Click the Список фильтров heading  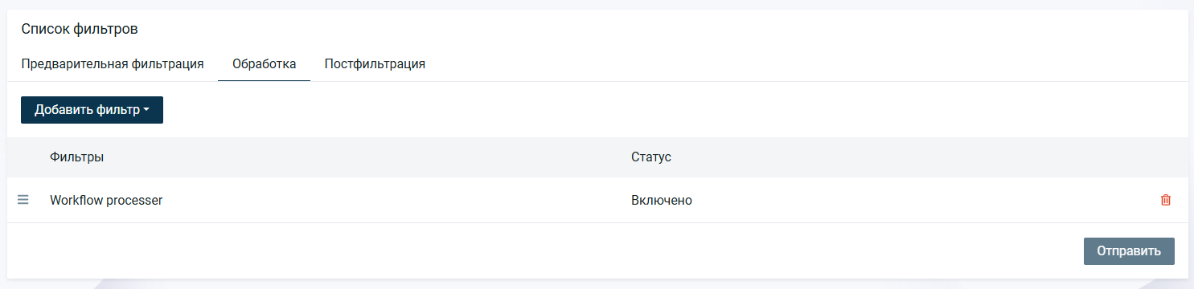(80, 29)
